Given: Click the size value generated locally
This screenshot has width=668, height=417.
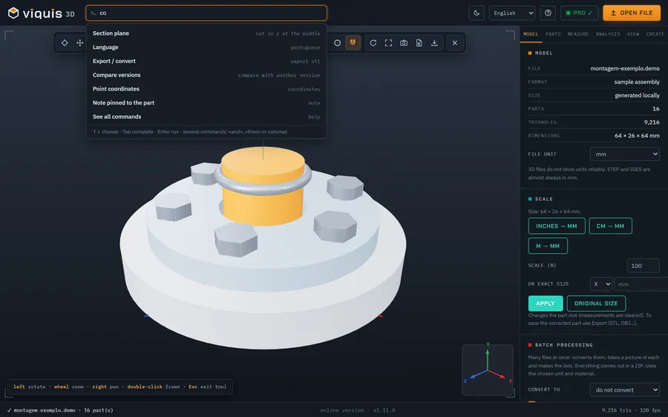Looking at the screenshot, I should 637,96.
